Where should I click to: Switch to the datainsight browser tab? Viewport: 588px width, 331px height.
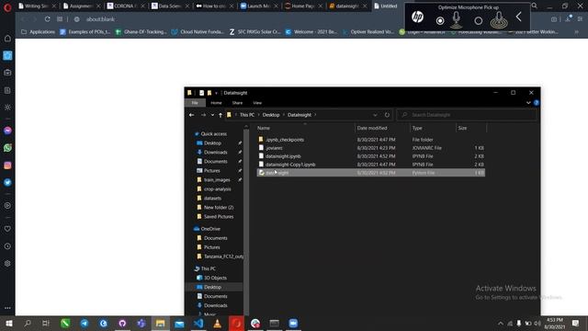click(x=347, y=6)
